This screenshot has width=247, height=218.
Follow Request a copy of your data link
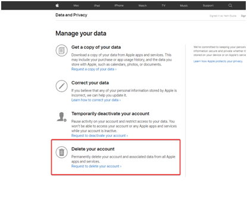point(94,69)
